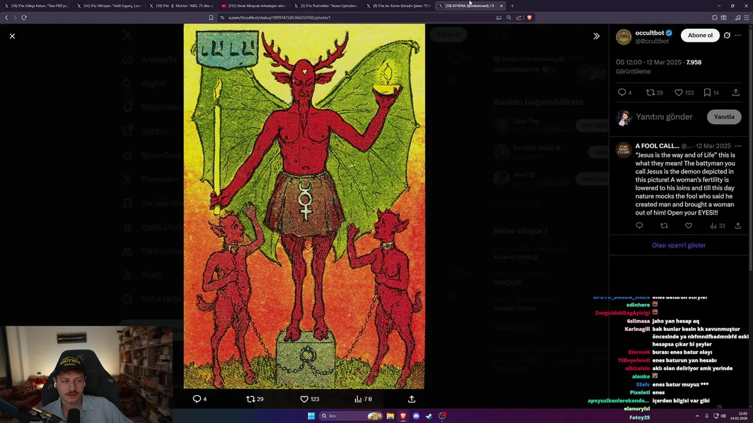Switch to the X'te Pusholder browser tab
753x423 pixels.
click(326, 6)
